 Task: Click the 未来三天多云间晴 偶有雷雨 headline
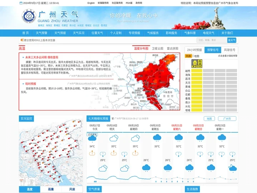click(x=42, y=57)
